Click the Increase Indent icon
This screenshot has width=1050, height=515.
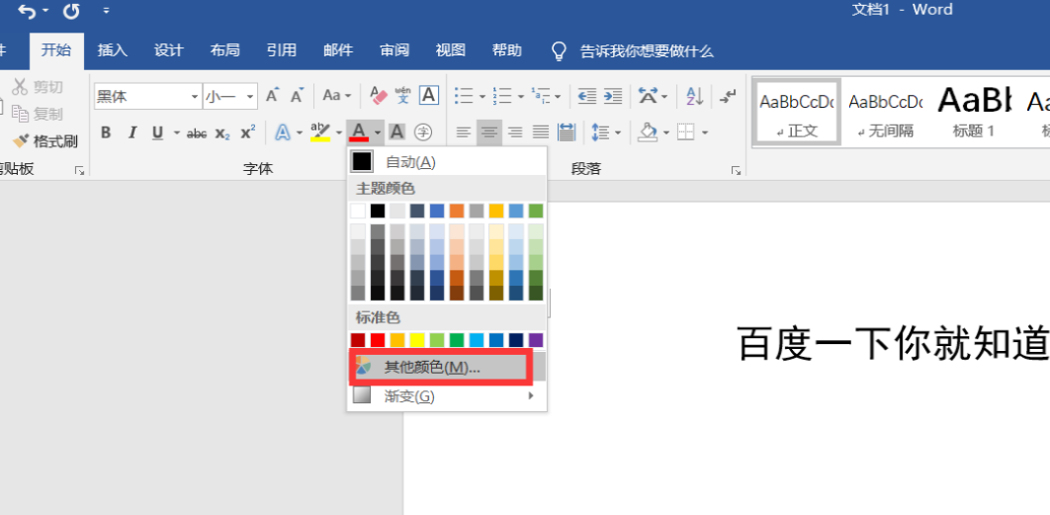pos(613,96)
